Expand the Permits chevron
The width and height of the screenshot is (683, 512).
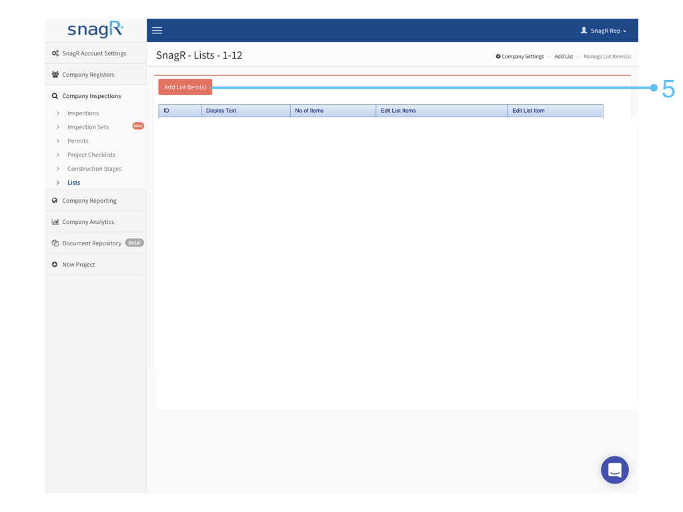[x=58, y=141]
